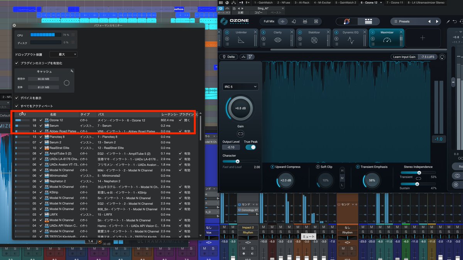Switch to module chain view icon

(368, 22)
